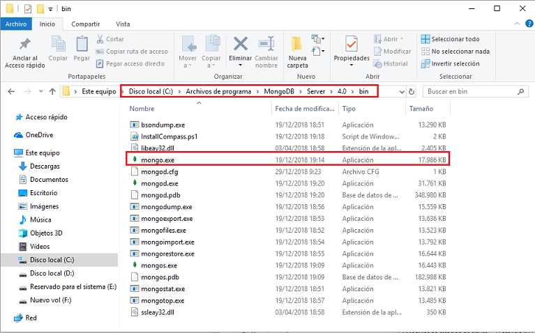
Task: Collapse the ribbon with chevron
Action: (x=517, y=24)
